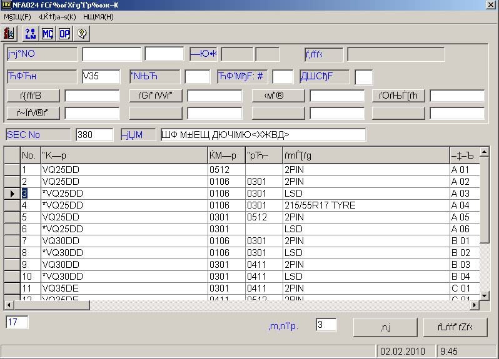This screenshot has width=499, height=359.
Task: Click the exit door toolbar icon
Action: pos(9,33)
